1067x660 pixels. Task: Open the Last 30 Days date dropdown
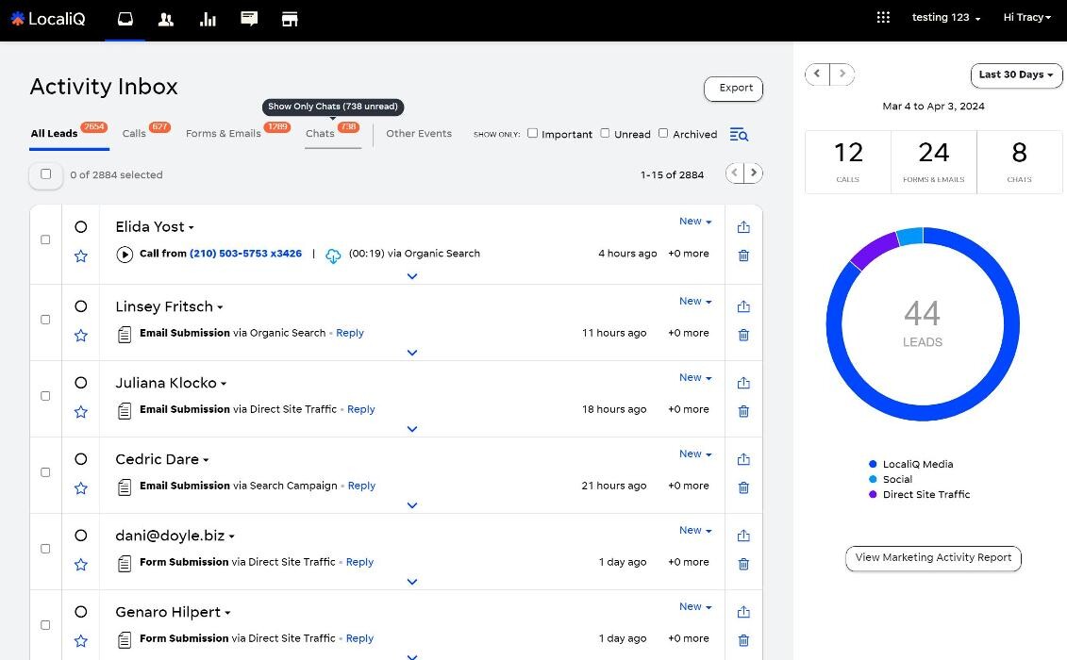[1016, 75]
